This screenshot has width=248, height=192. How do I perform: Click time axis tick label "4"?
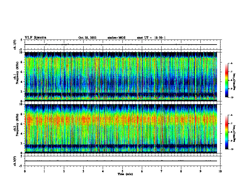click(103, 171)
